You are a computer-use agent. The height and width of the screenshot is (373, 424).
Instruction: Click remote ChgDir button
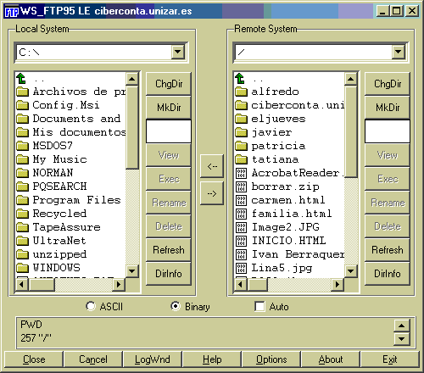388,84
